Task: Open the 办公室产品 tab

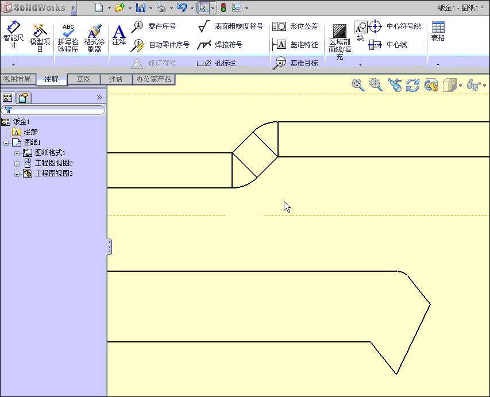Action: click(x=153, y=79)
